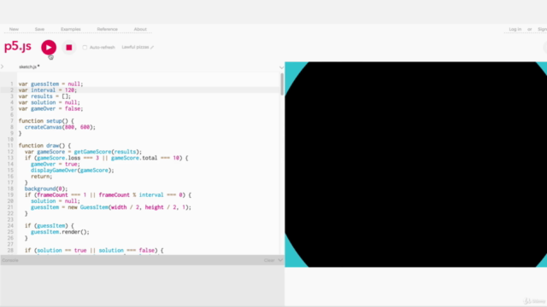This screenshot has width=547, height=307.
Task: Open the About menu item
Action: (x=140, y=29)
